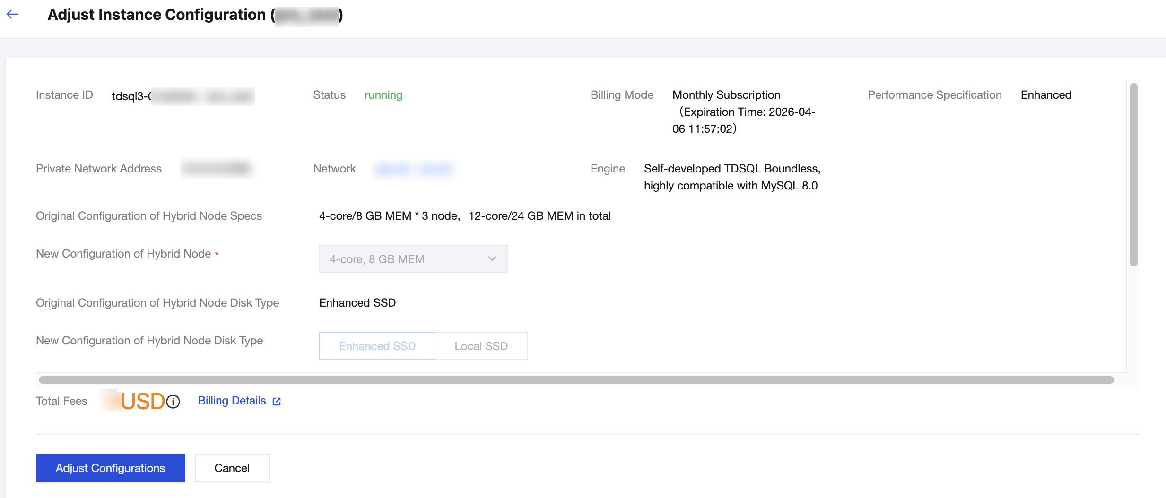Click the info icon beside USD total
Image resolution: width=1166 pixels, height=498 pixels.
pyautogui.click(x=173, y=402)
